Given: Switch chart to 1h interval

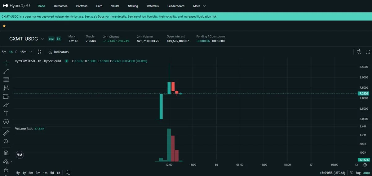Looking at the screenshot, I should click(11, 52).
